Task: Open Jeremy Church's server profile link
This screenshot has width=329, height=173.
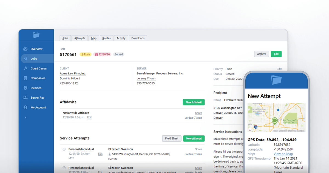Action: tap(146, 78)
